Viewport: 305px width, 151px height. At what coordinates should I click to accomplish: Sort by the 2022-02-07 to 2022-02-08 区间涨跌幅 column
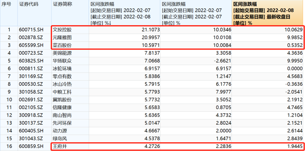click(124, 13)
